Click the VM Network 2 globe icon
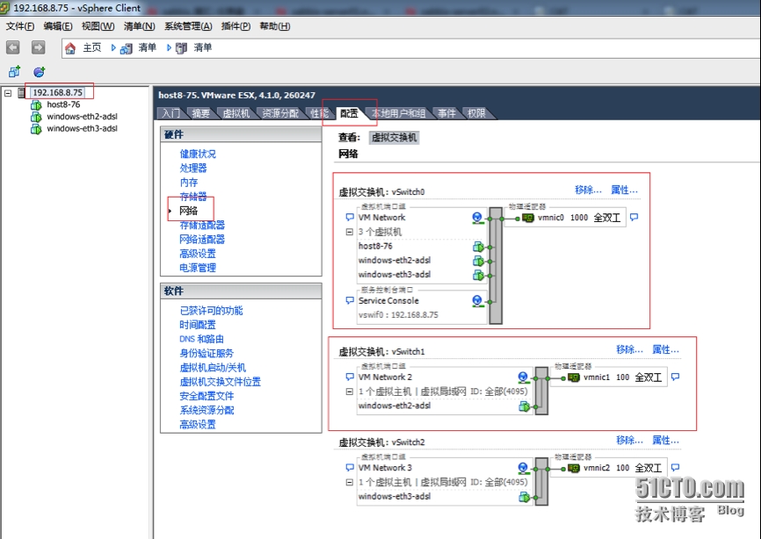Screen dimensions: 761x539 [523, 377]
